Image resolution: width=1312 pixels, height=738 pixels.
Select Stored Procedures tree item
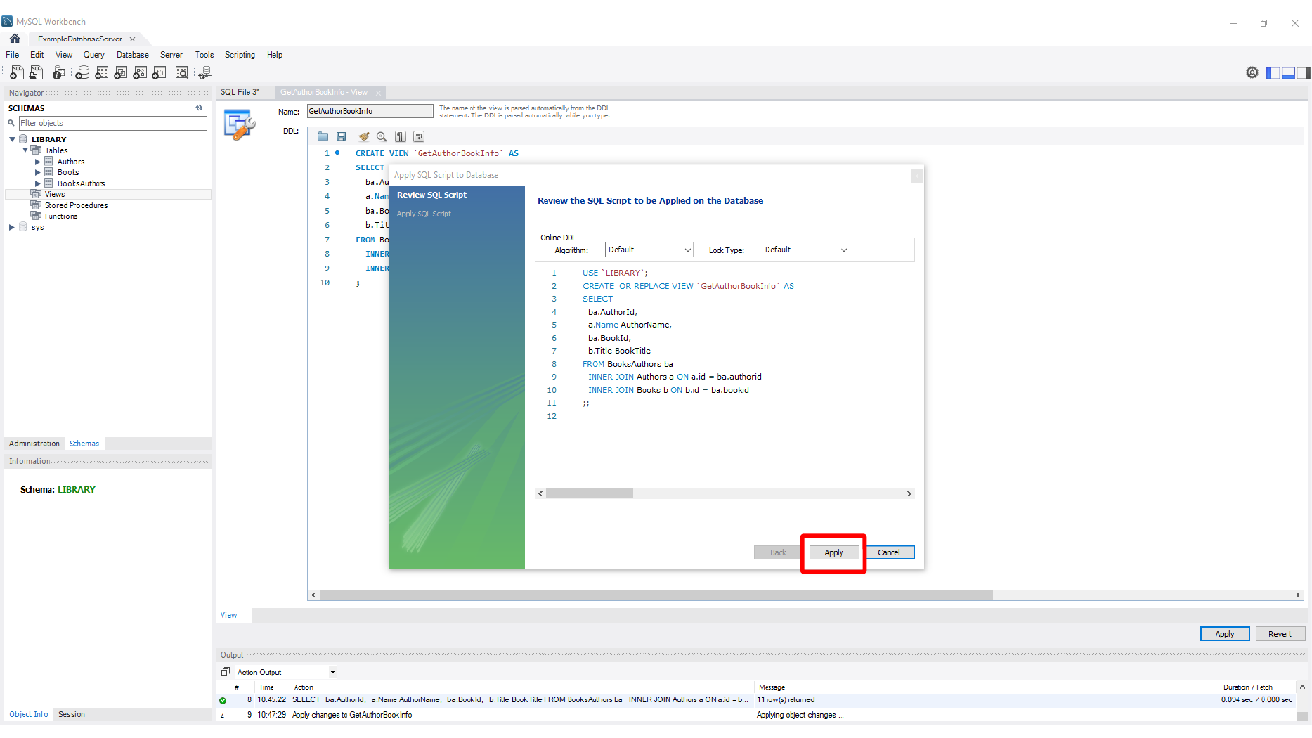[76, 205]
